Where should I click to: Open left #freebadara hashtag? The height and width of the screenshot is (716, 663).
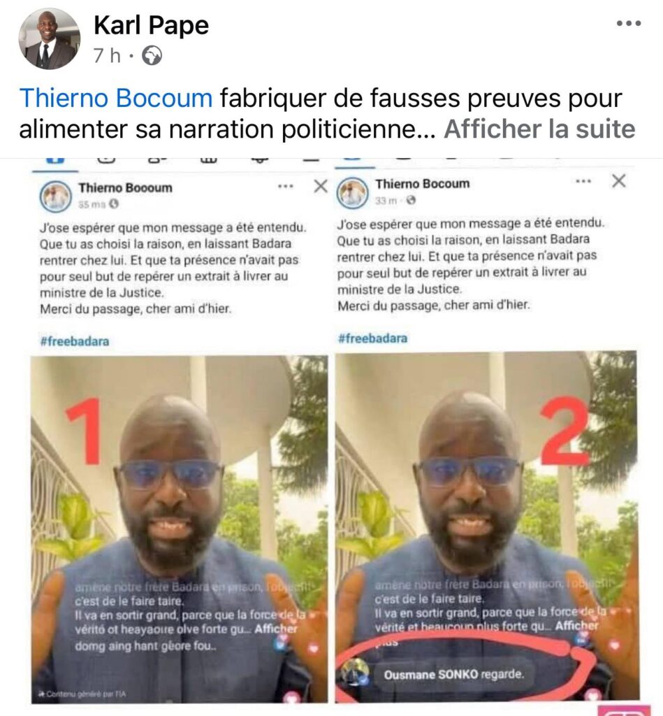pyautogui.click(x=75, y=341)
